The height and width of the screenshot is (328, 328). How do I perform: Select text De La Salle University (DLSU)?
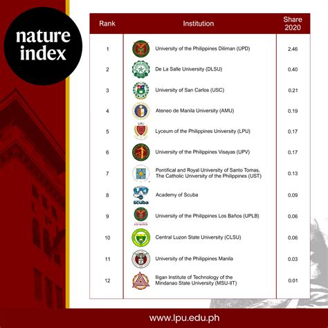pyautogui.click(x=189, y=69)
